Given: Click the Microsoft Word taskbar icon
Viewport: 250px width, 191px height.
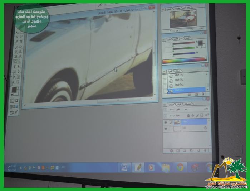Looking at the screenshot, I should (x=124, y=167).
